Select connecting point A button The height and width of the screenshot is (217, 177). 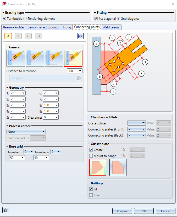[x=8, y=36]
